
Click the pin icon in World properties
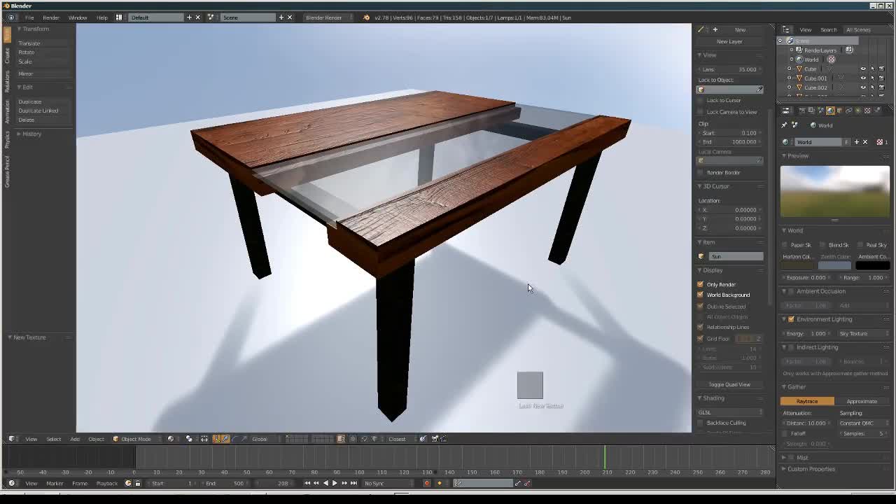click(x=784, y=125)
